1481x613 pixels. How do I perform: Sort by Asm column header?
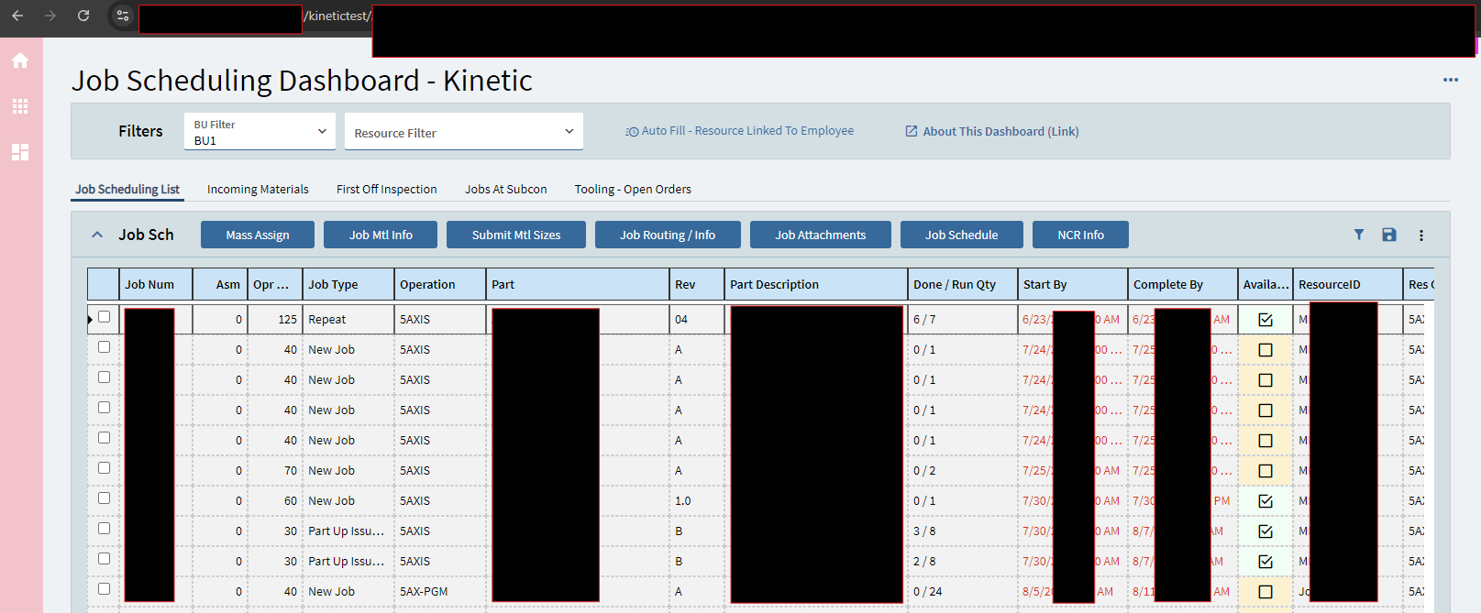point(220,284)
